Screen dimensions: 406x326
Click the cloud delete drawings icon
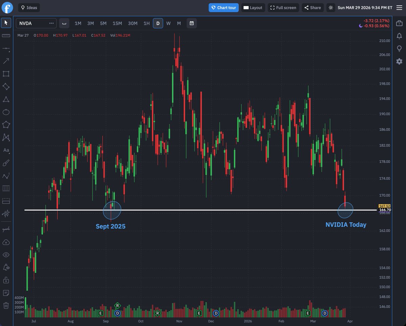click(6, 242)
